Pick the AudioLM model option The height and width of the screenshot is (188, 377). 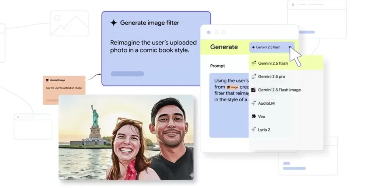(266, 103)
